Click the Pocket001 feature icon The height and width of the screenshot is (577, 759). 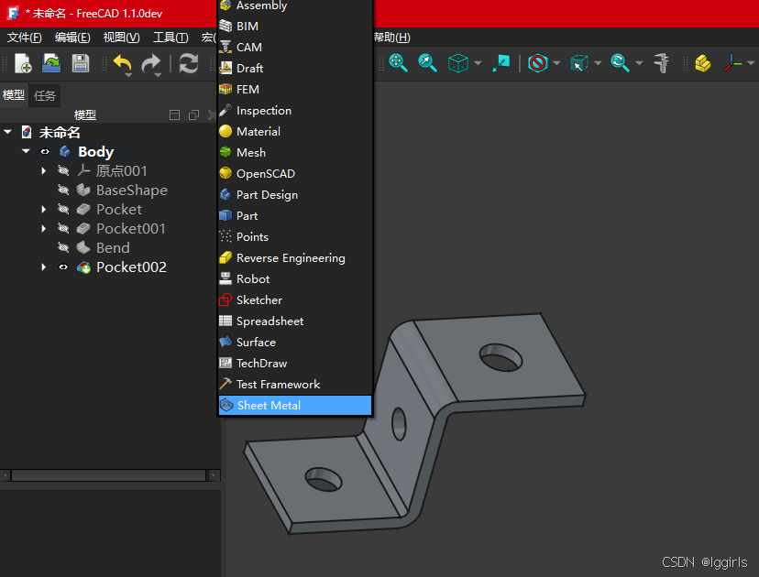[x=83, y=228]
